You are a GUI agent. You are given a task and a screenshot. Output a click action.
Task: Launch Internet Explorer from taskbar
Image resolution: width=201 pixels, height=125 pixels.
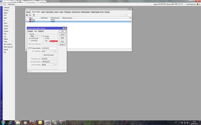(11, 123)
